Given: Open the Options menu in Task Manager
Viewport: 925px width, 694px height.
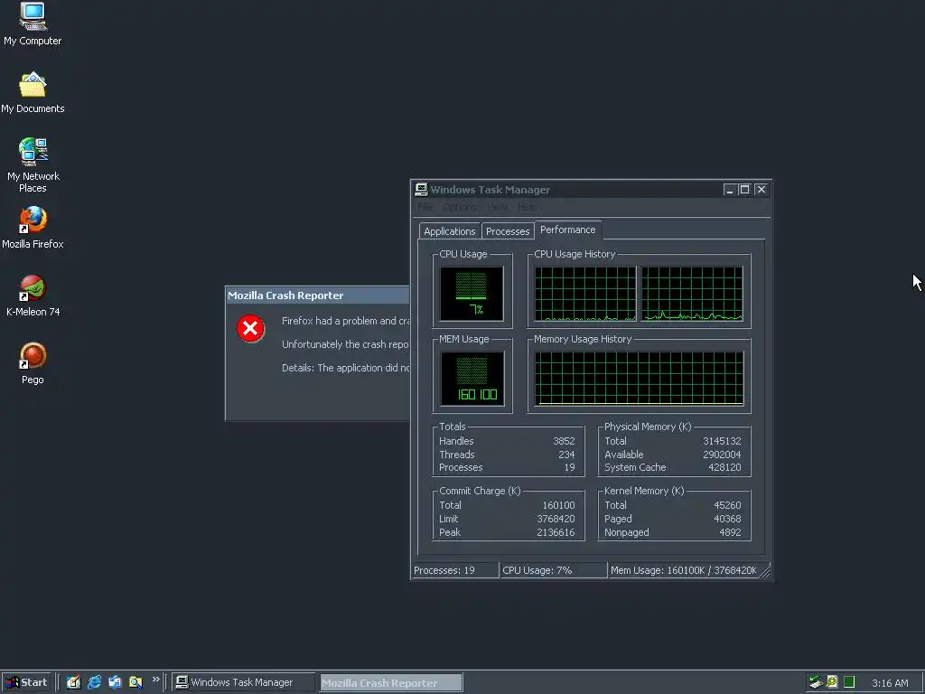Looking at the screenshot, I should coord(460,207).
